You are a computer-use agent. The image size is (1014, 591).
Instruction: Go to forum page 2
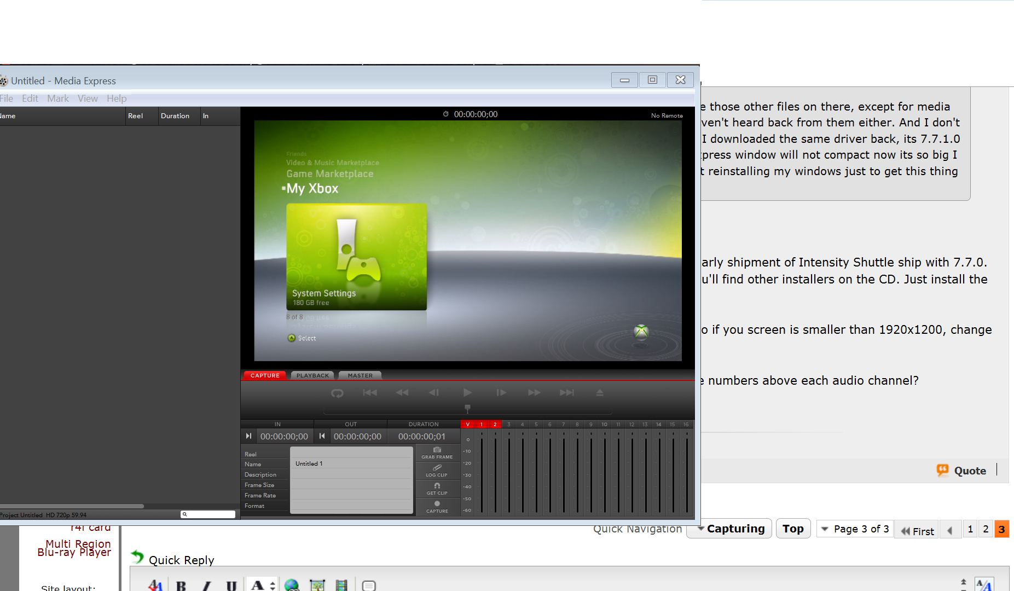coord(986,529)
